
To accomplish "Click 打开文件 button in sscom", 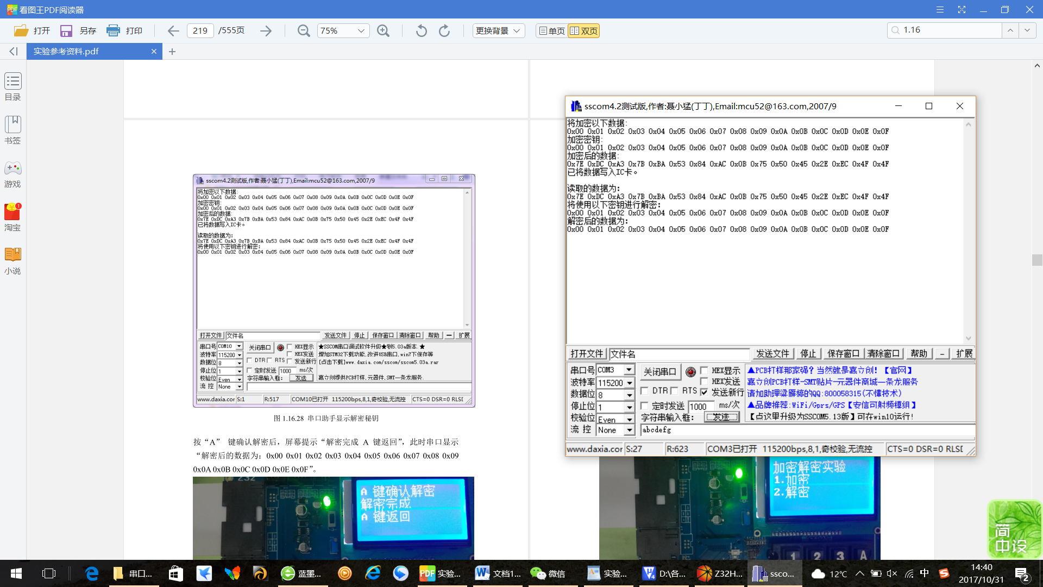I will tap(587, 354).
